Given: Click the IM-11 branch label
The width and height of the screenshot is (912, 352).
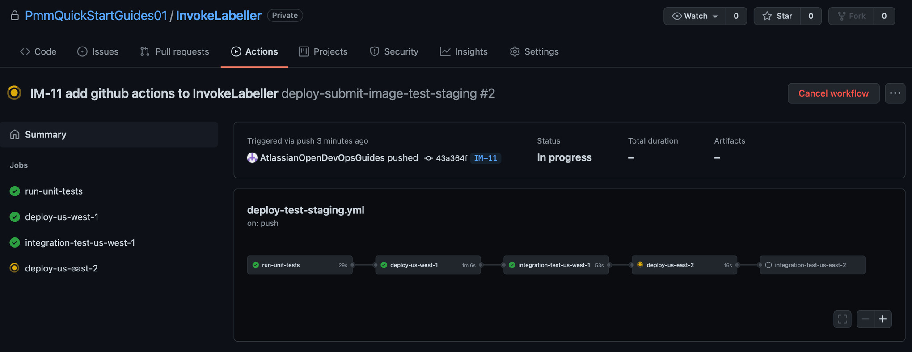Looking at the screenshot, I should pos(486,158).
